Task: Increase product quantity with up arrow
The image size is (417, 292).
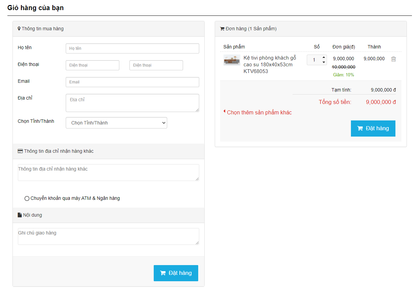Action: point(324,57)
